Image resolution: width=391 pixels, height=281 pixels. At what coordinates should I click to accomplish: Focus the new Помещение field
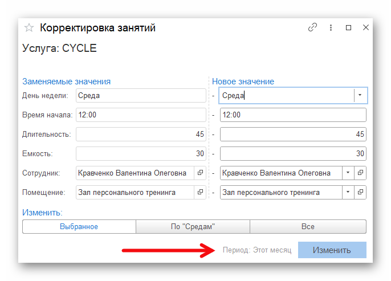point(281,192)
